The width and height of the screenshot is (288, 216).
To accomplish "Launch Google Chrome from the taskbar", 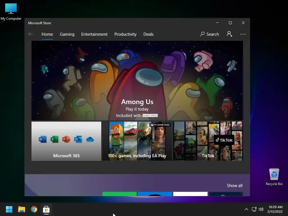I will click(x=34, y=209).
